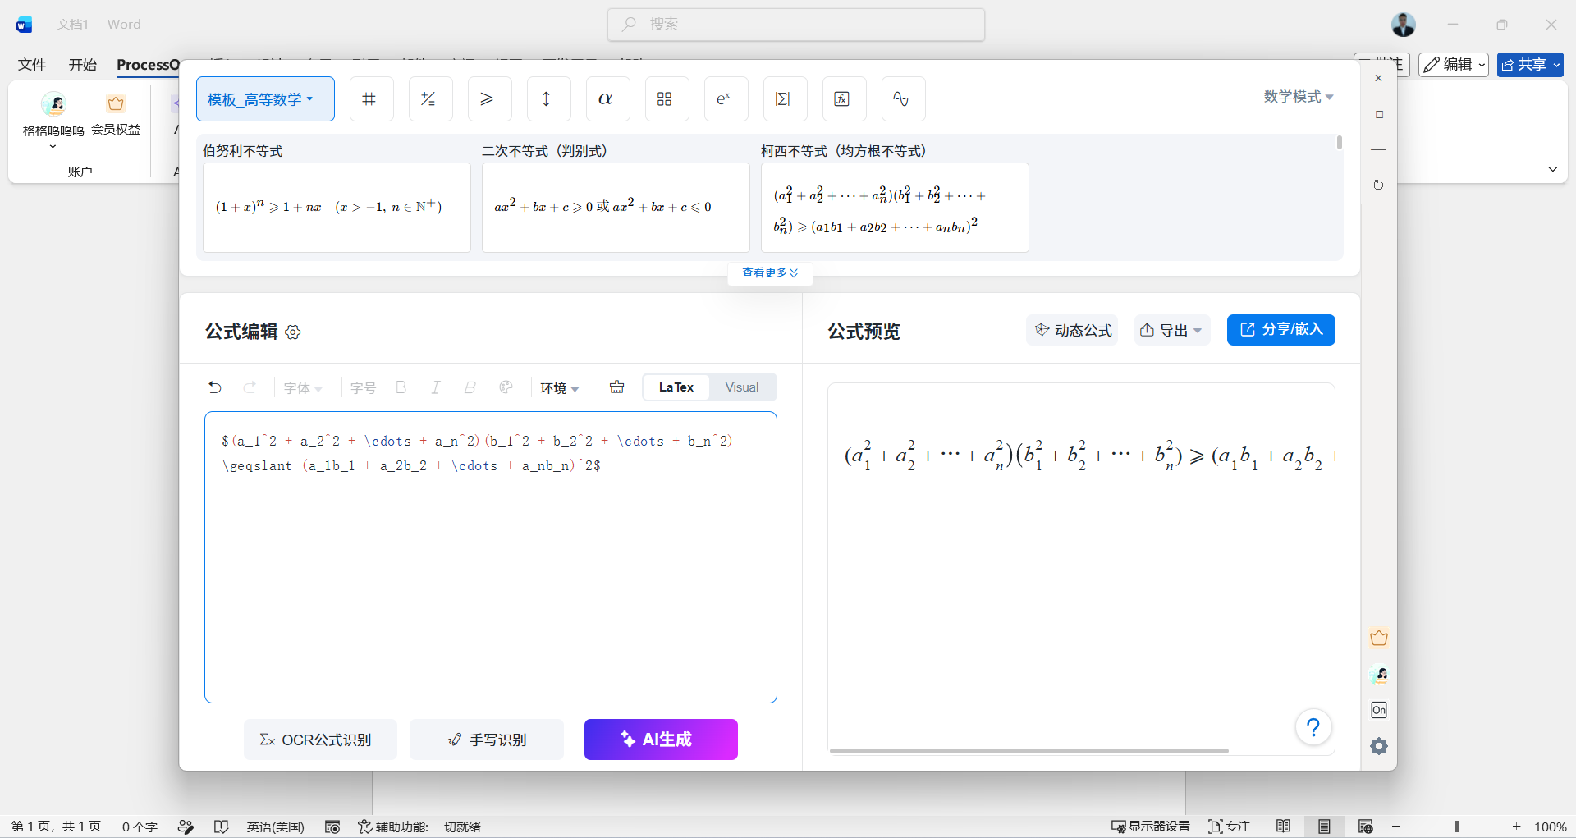
Task: Click the undo arrow in formula editor
Action: point(215,387)
